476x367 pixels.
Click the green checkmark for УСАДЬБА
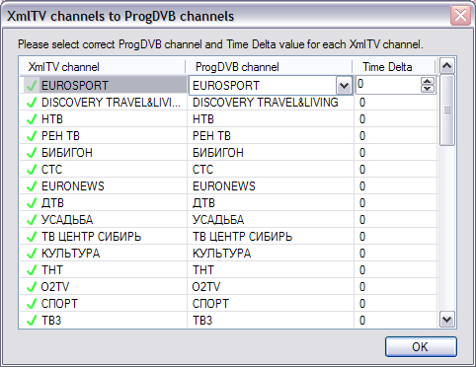(32, 220)
